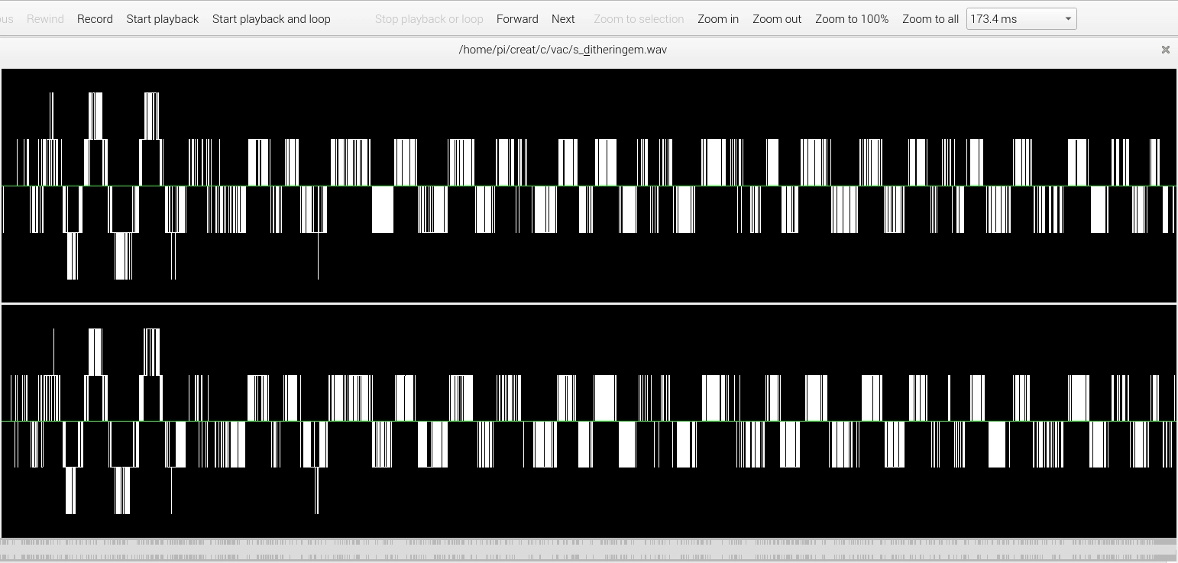Close the s_ditheringem.wav file tab
This screenshot has width=1178, height=563.
[x=1166, y=50]
